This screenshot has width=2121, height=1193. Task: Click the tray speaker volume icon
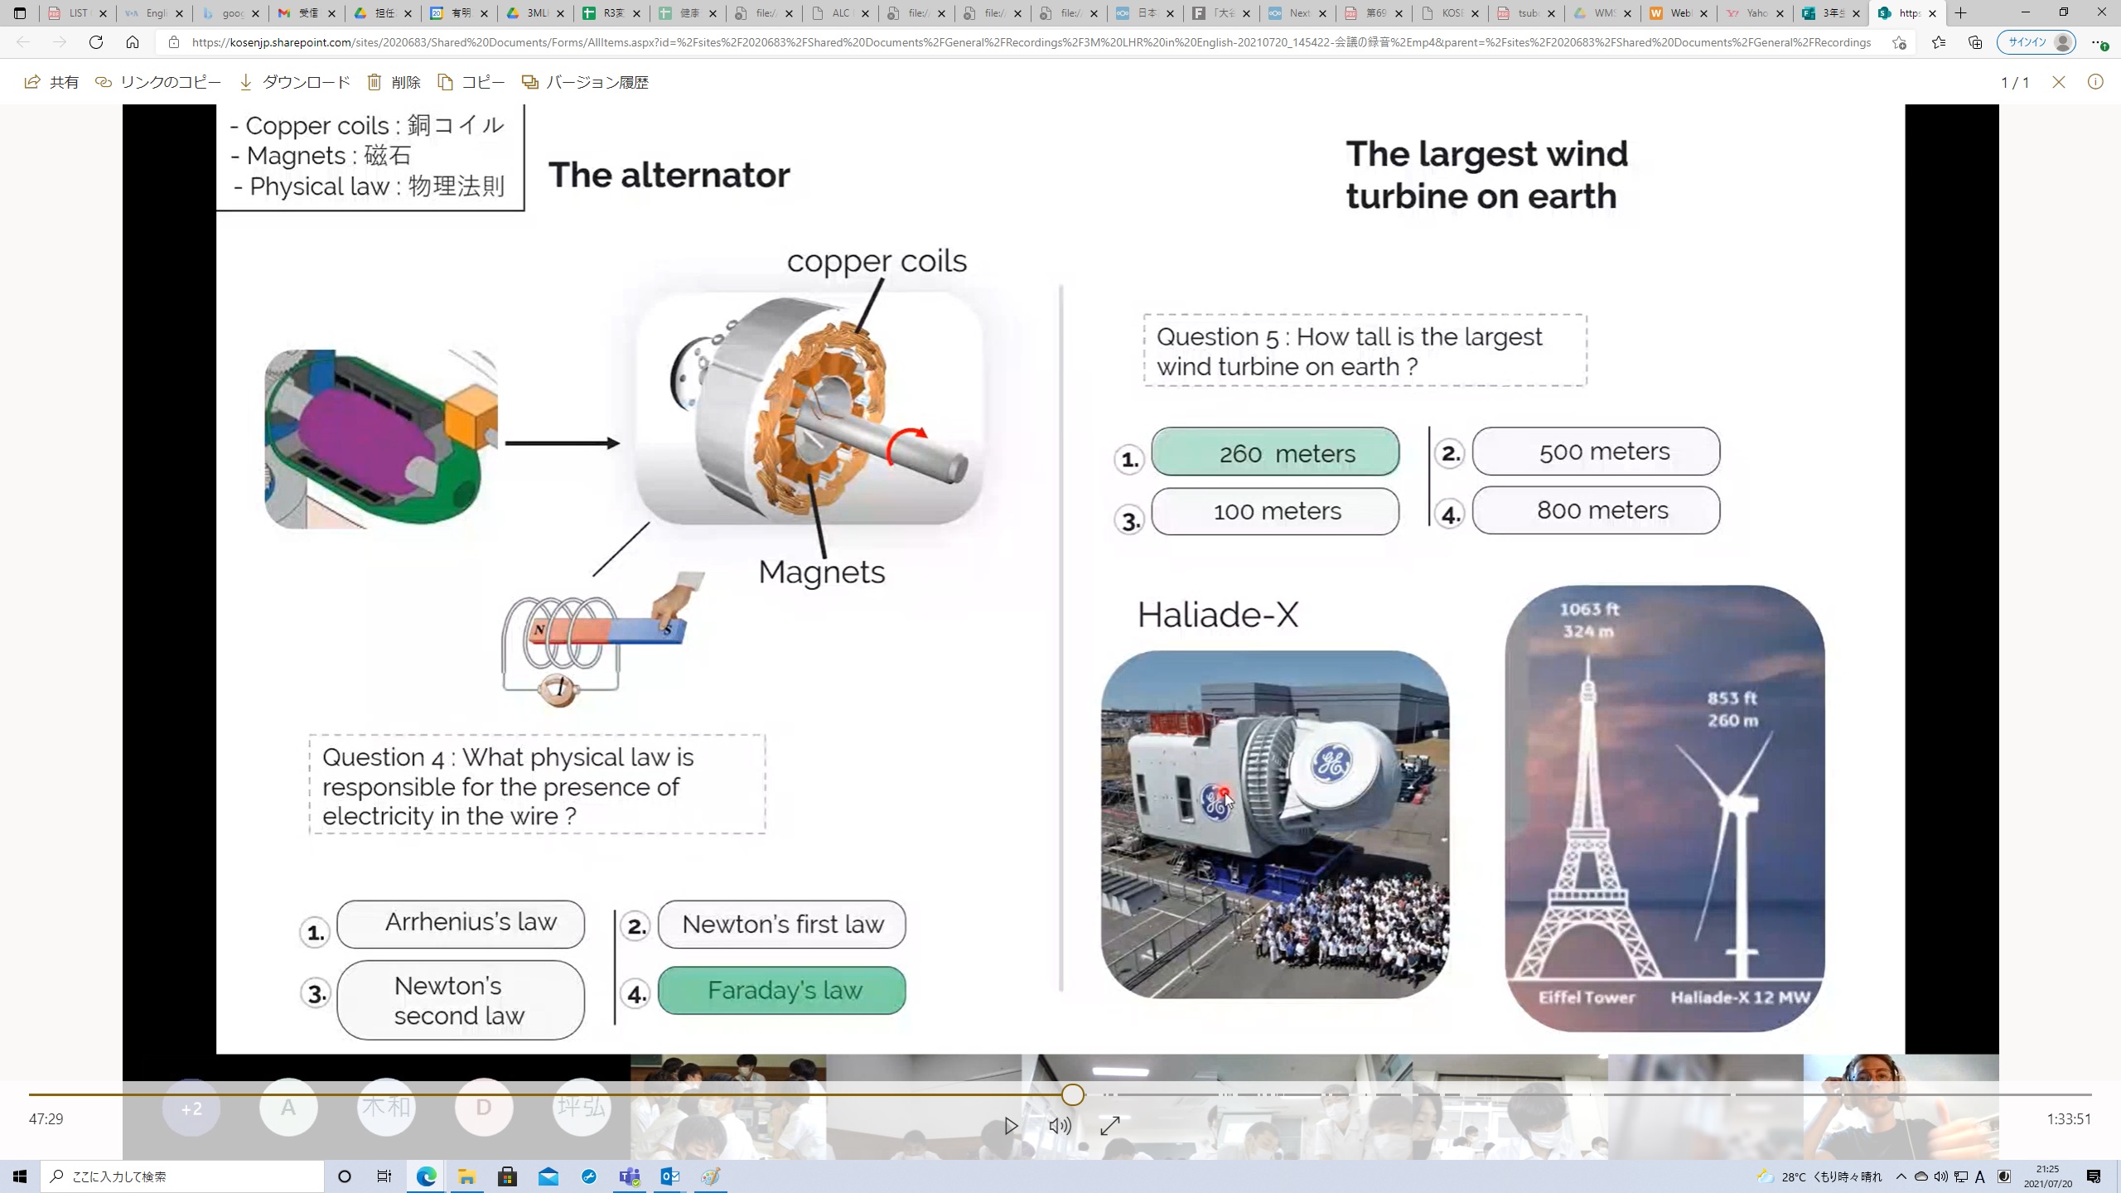(1941, 1176)
